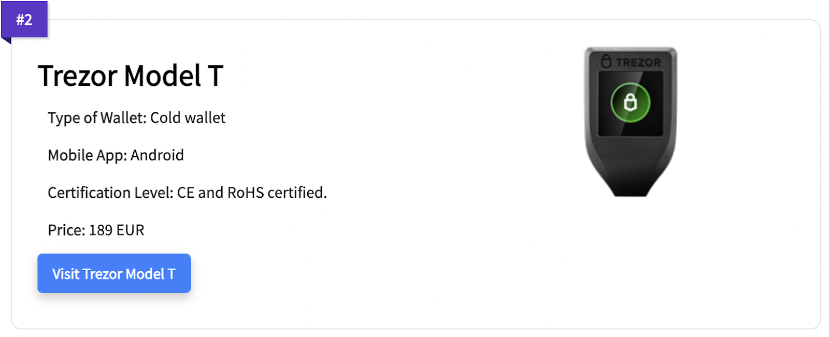This screenshot has height=337, width=829.
Task: Select the 'CE and RoHS certified.' text
Action: point(252,193)
